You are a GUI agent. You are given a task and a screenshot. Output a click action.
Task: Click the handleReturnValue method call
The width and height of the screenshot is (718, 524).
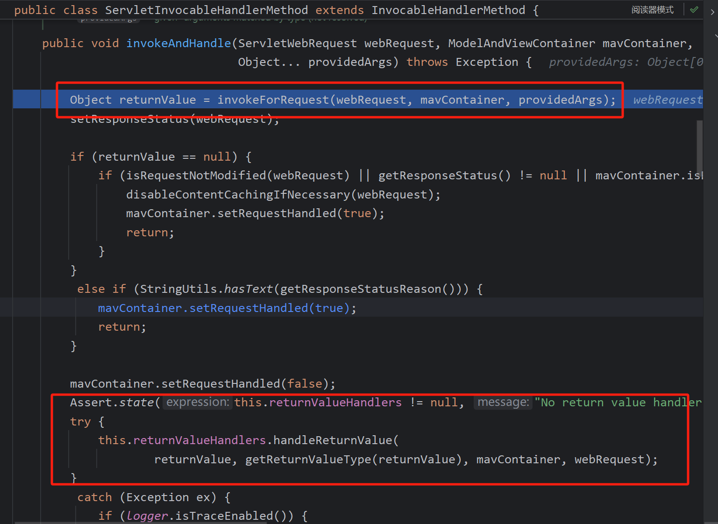[333, 440]
